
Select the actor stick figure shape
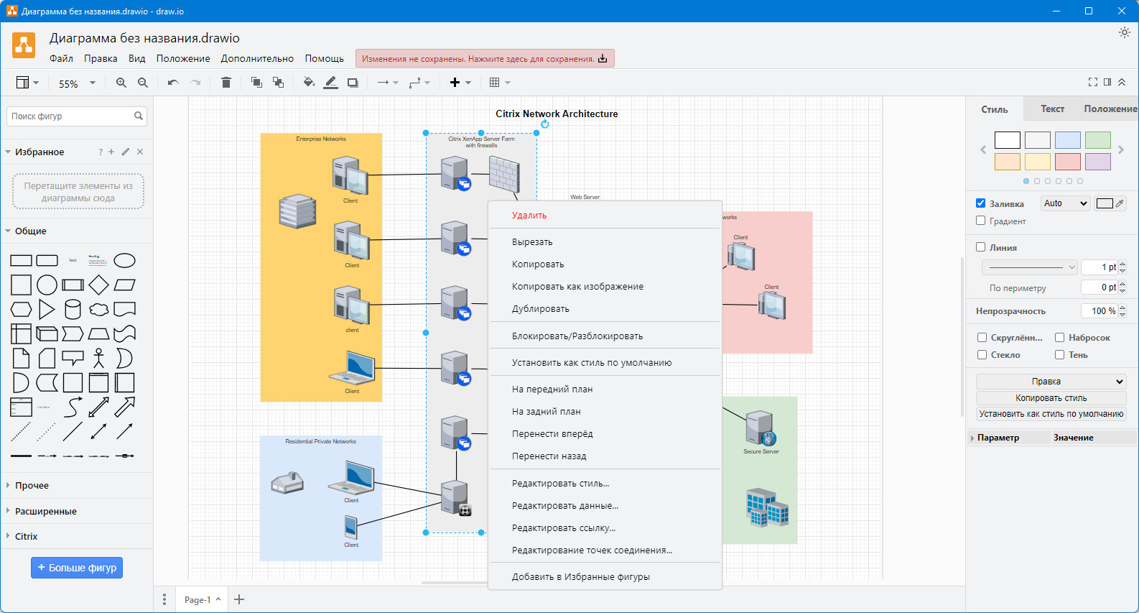tap(98, 358)
